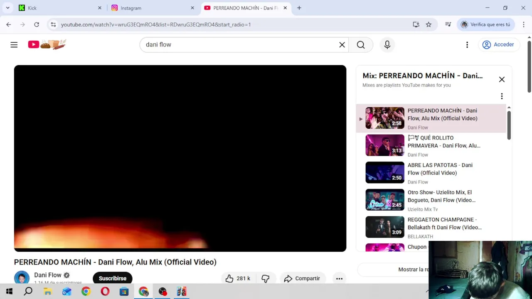
Task: Reload the current page
Action: [37, 25]
